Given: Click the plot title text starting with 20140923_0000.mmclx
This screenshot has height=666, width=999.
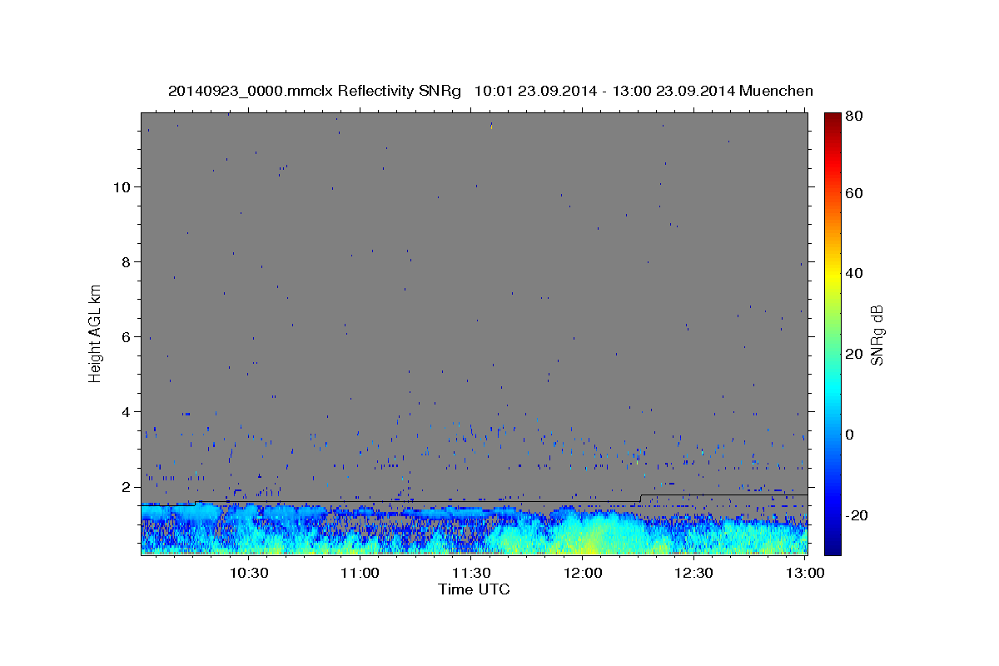Looking at the screenshot, I should [490, 91].
